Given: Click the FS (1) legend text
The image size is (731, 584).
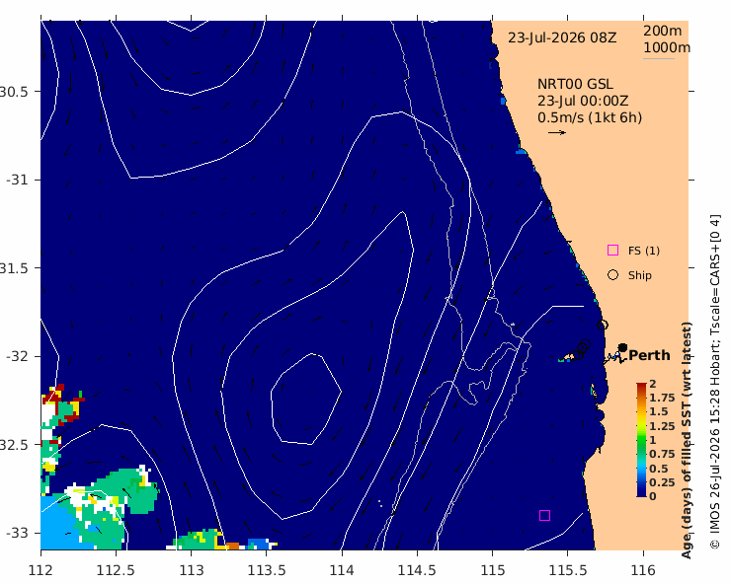Looking at the screenshot, I should (644, 251).
